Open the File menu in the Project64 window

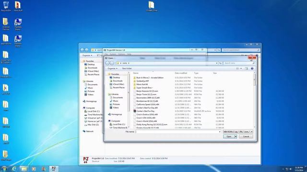click(106, 54)
